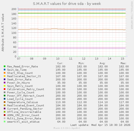Click Reallocated_Sector_Ct max value 167.00
This screenshot has height=131, width=134.
(124, 76)
